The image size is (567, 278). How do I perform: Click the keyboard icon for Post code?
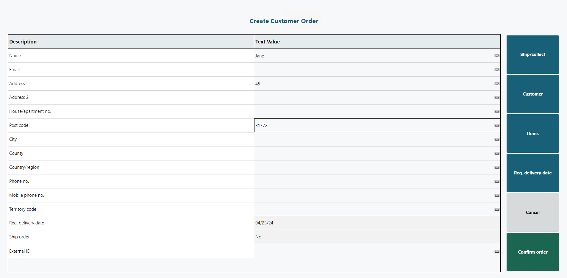coord(497,125)
